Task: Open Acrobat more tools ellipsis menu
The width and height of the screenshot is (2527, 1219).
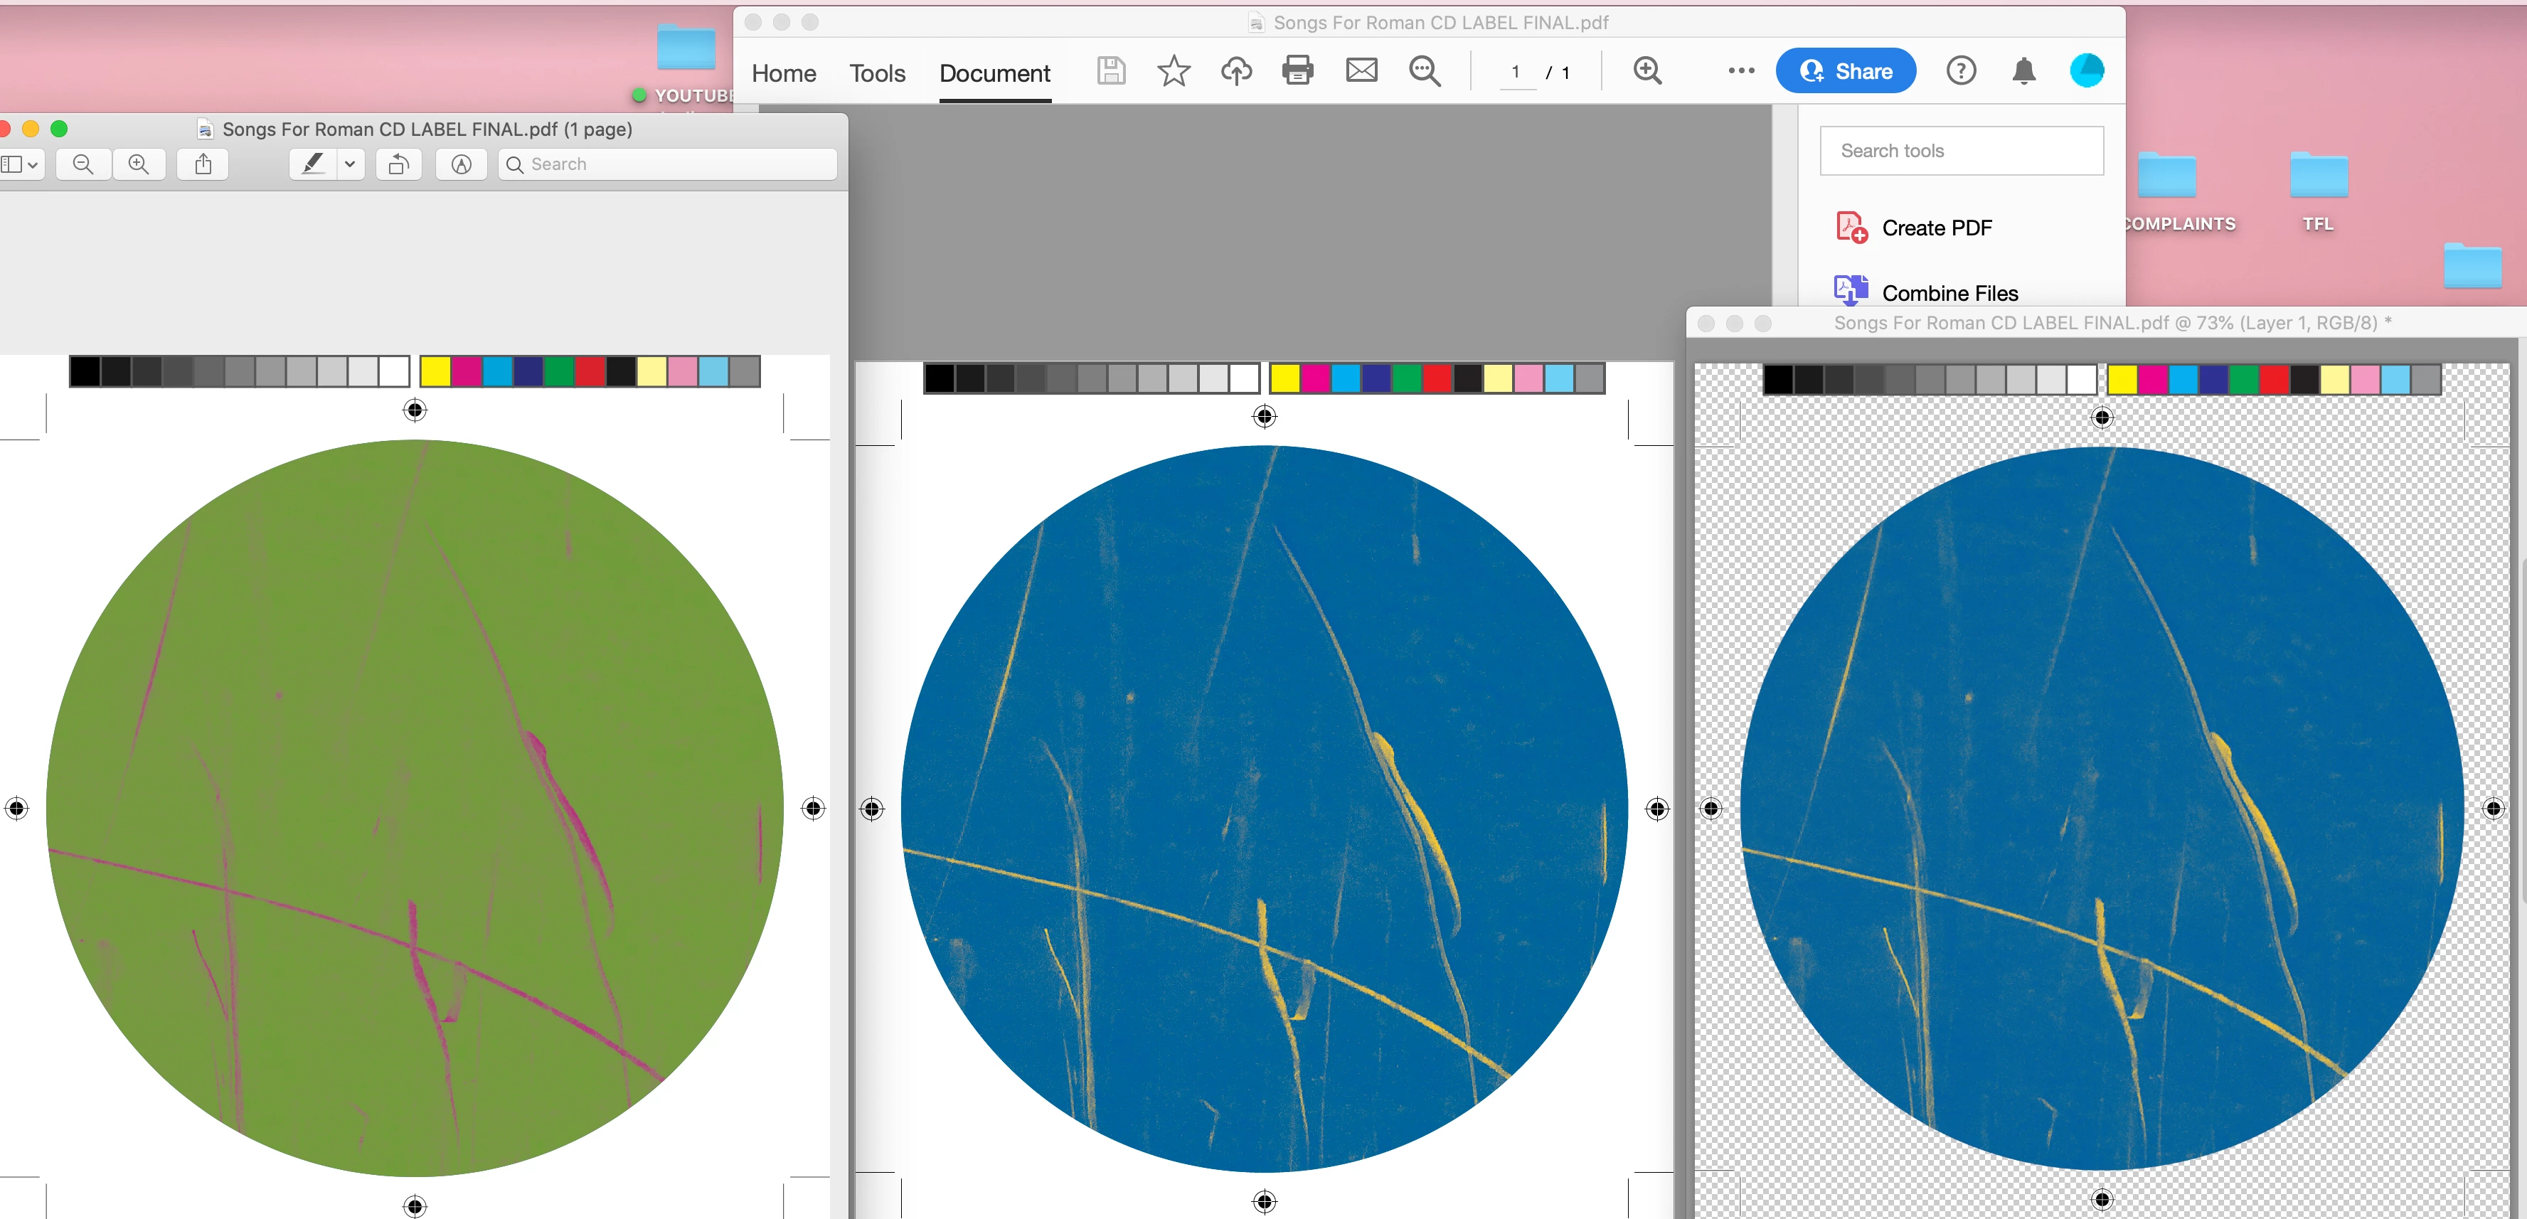Action: pos(1741,70)
